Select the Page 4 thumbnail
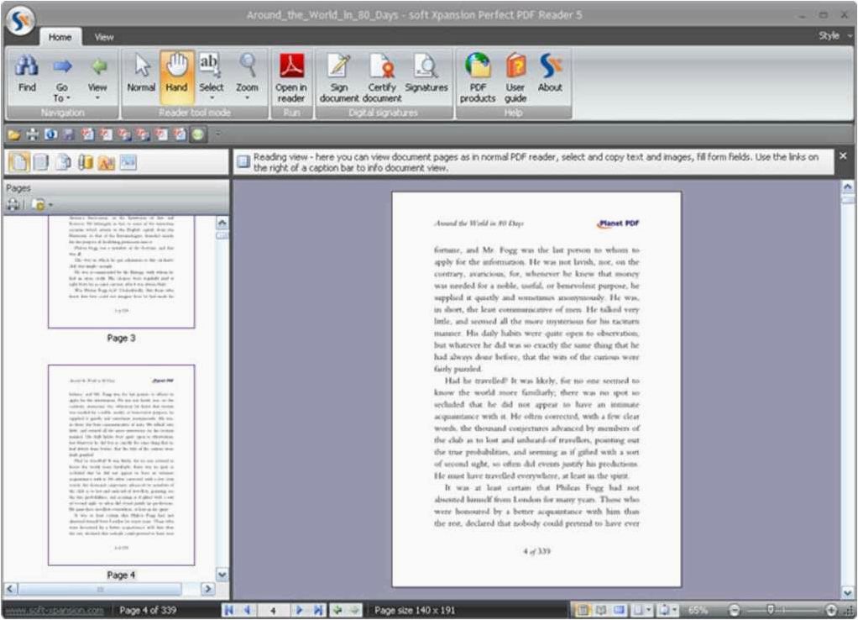Image resolution: width=858 pixels, height=620 pixels. pos(121,465)
